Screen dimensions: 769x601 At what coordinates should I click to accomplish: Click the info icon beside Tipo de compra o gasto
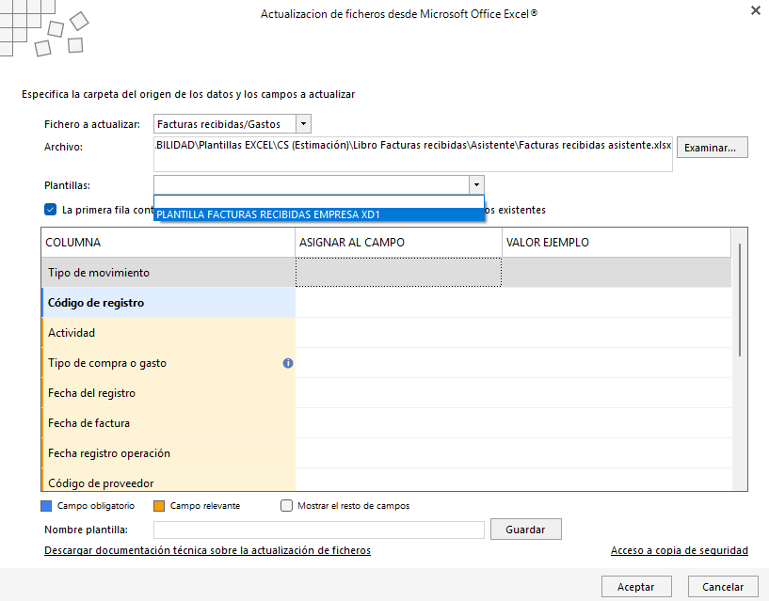[288, 363]
